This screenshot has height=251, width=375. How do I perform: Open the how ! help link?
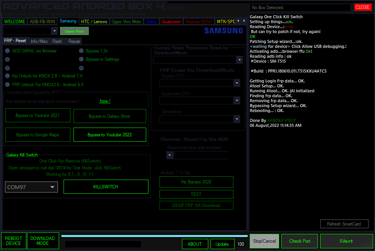105,101
